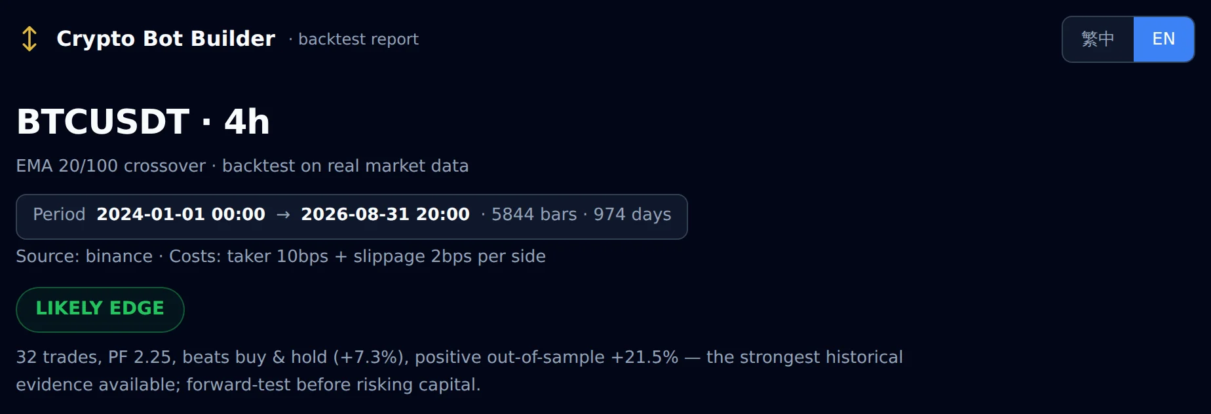Click the backtest on real market data text
This screenshot has height=414, width=1211.
(345, 166)
